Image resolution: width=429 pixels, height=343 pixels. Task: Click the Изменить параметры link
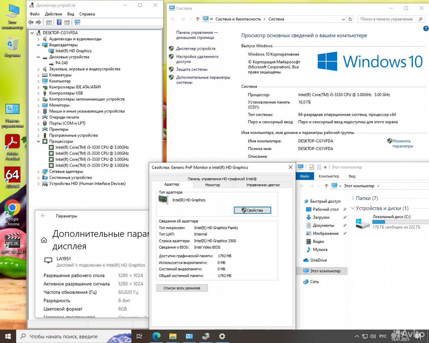pyautogui.click(x=403, y=143)
